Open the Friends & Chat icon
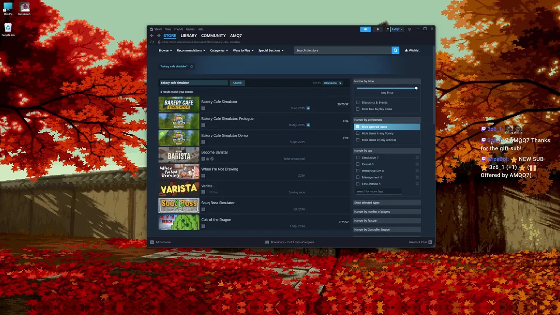Image resolution: width=560 pixels, height=315 pixels. pos(430,242)
